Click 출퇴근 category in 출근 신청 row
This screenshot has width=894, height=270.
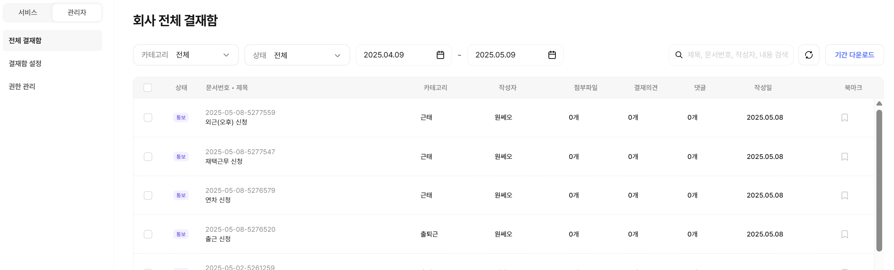[429, 234]
